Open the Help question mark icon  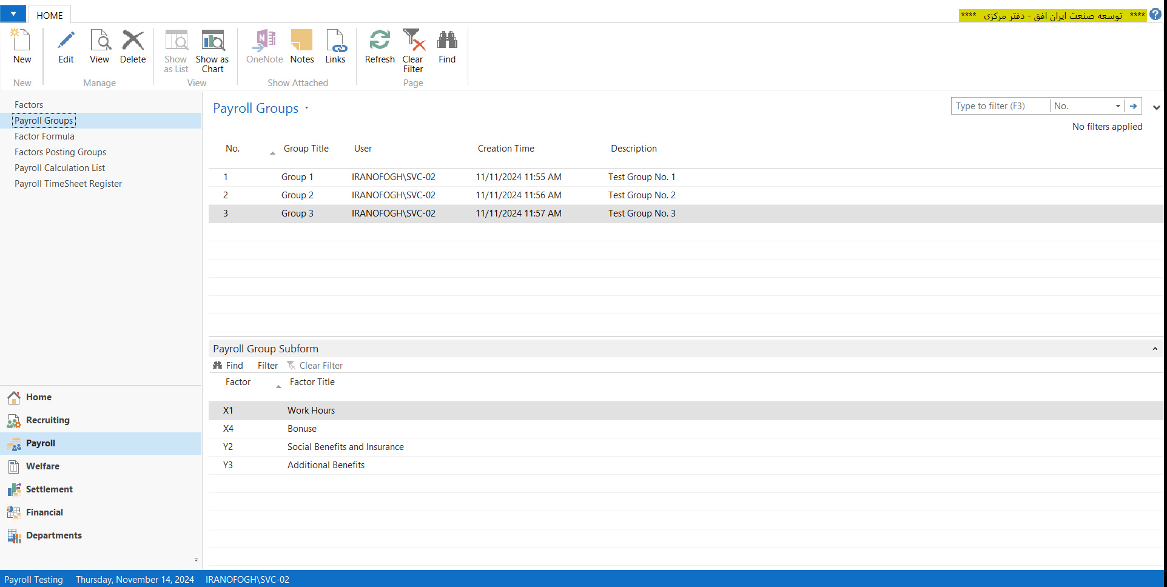1155,15
